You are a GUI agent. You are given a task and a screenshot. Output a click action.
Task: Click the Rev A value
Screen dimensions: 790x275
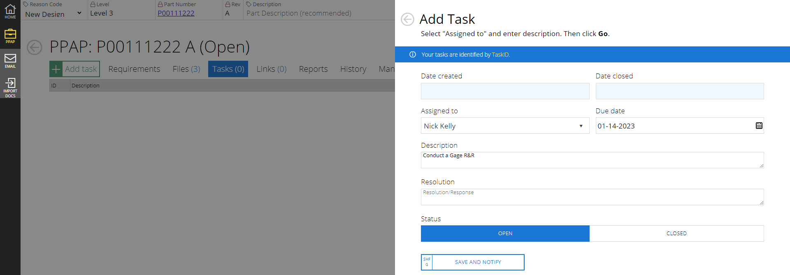pyautogui.click(x=227, y=13)
